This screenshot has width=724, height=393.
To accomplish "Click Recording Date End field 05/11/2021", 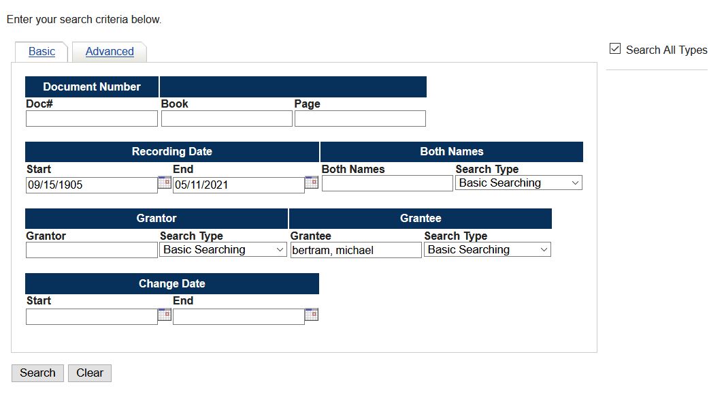I will point(239,185).
